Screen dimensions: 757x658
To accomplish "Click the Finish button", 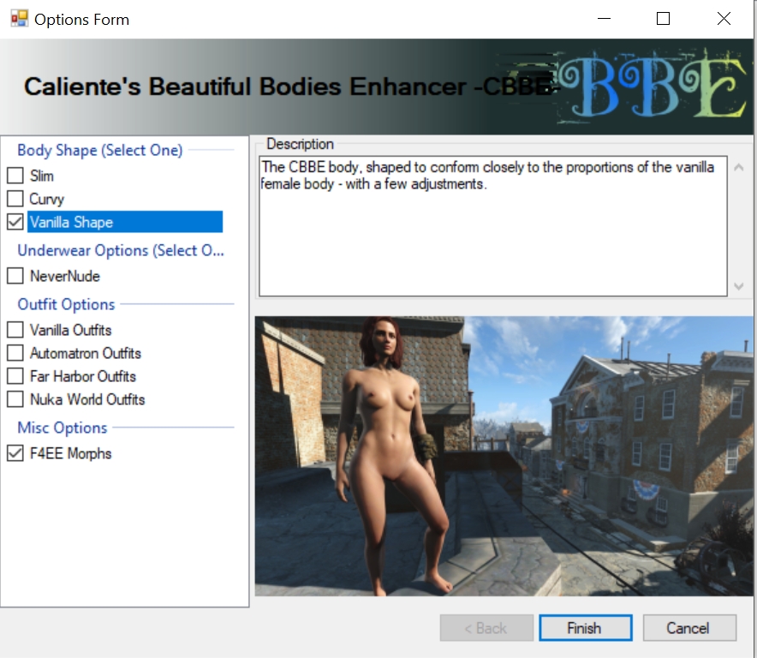I will 586,628.
